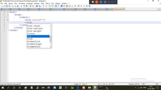The width and height of the screenshot is (161, 90).
Task: Click the Copy toolbar icon
Action: [24, 6]
